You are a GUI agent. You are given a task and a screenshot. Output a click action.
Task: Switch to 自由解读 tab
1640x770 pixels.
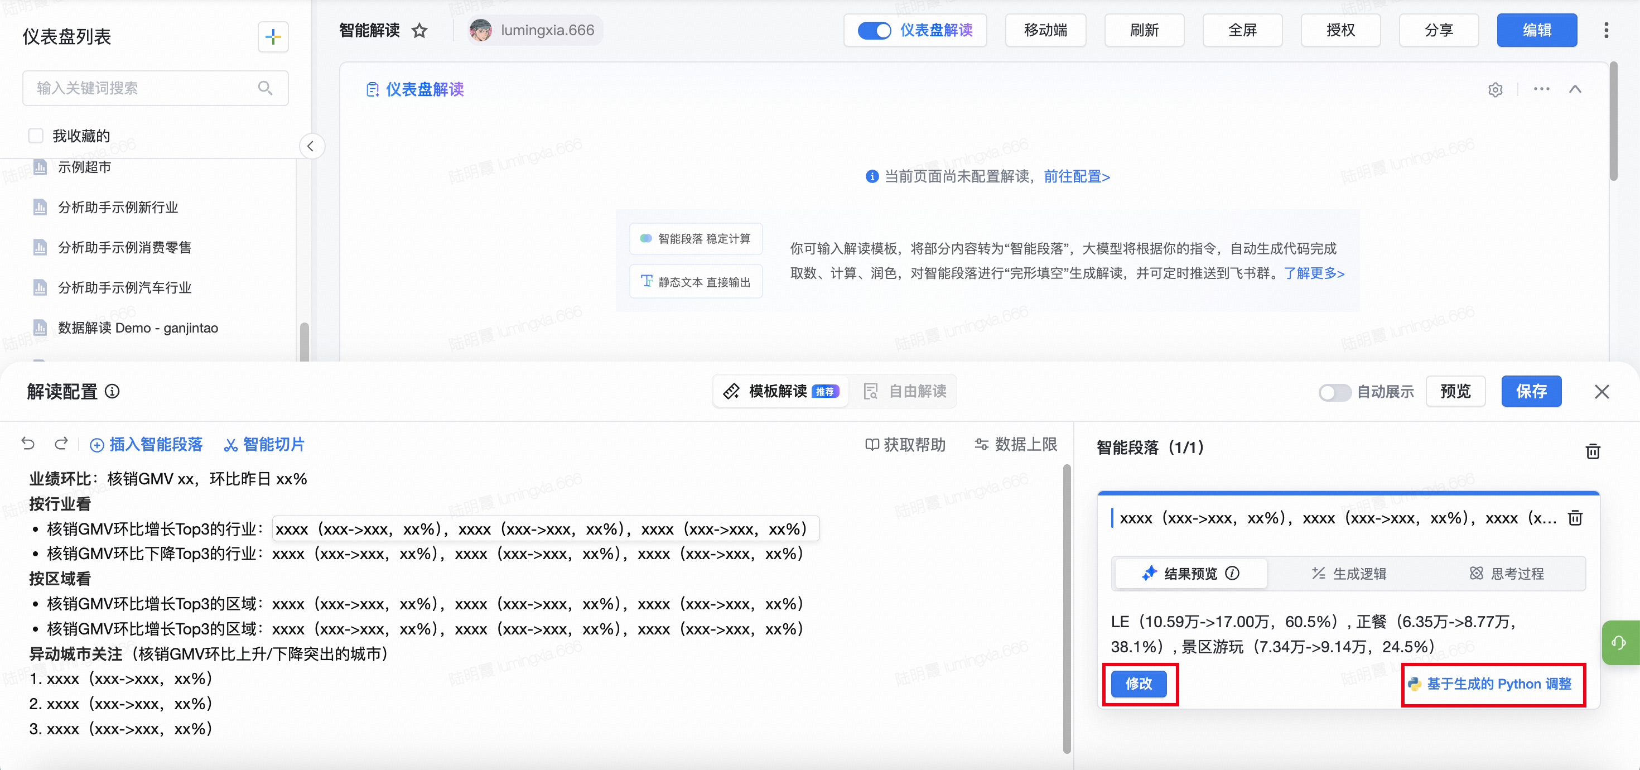coord(905,391)
